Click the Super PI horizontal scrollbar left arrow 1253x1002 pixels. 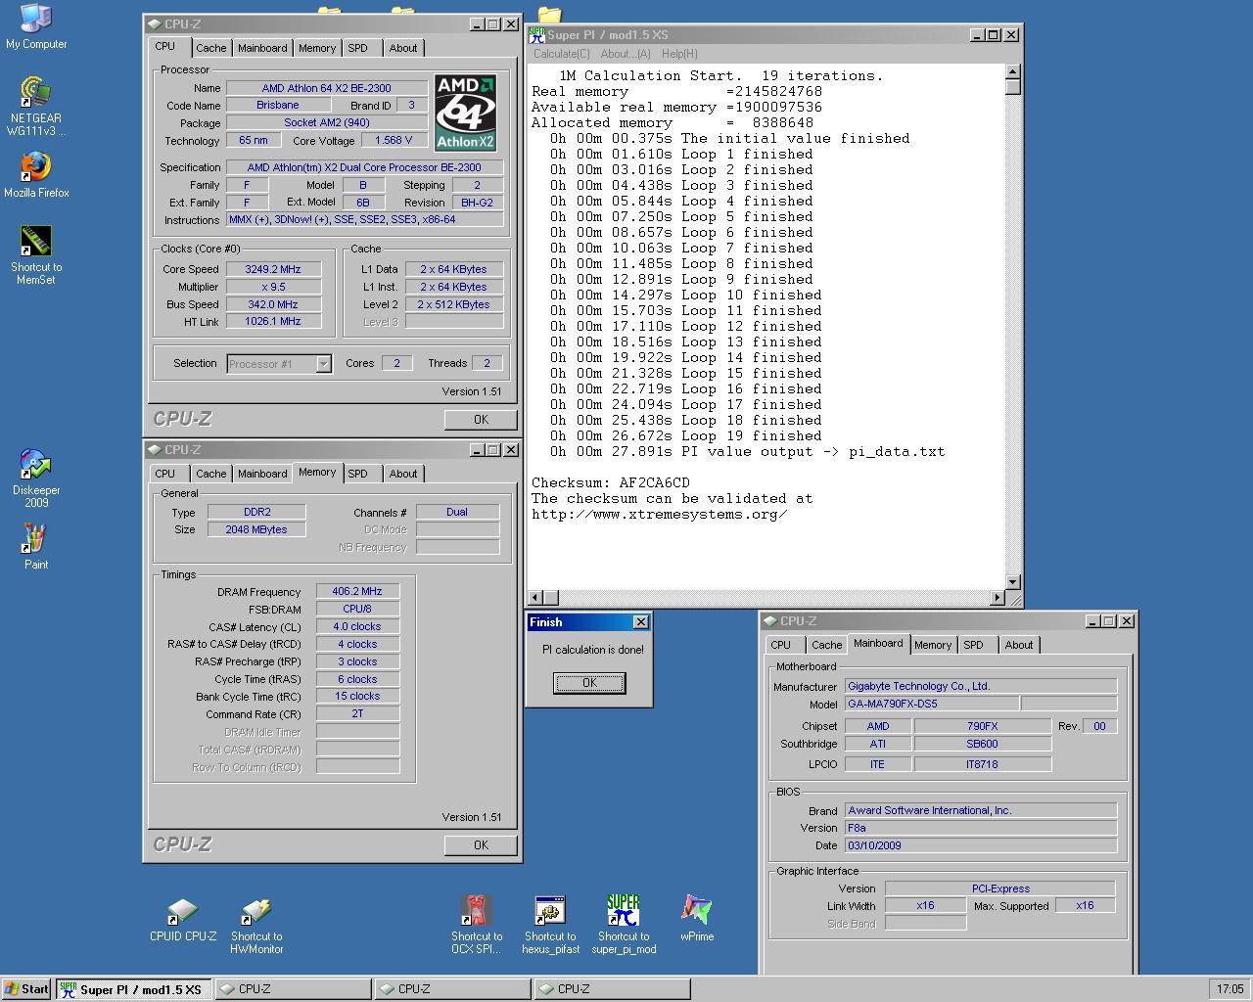click(x=534, y=598)
